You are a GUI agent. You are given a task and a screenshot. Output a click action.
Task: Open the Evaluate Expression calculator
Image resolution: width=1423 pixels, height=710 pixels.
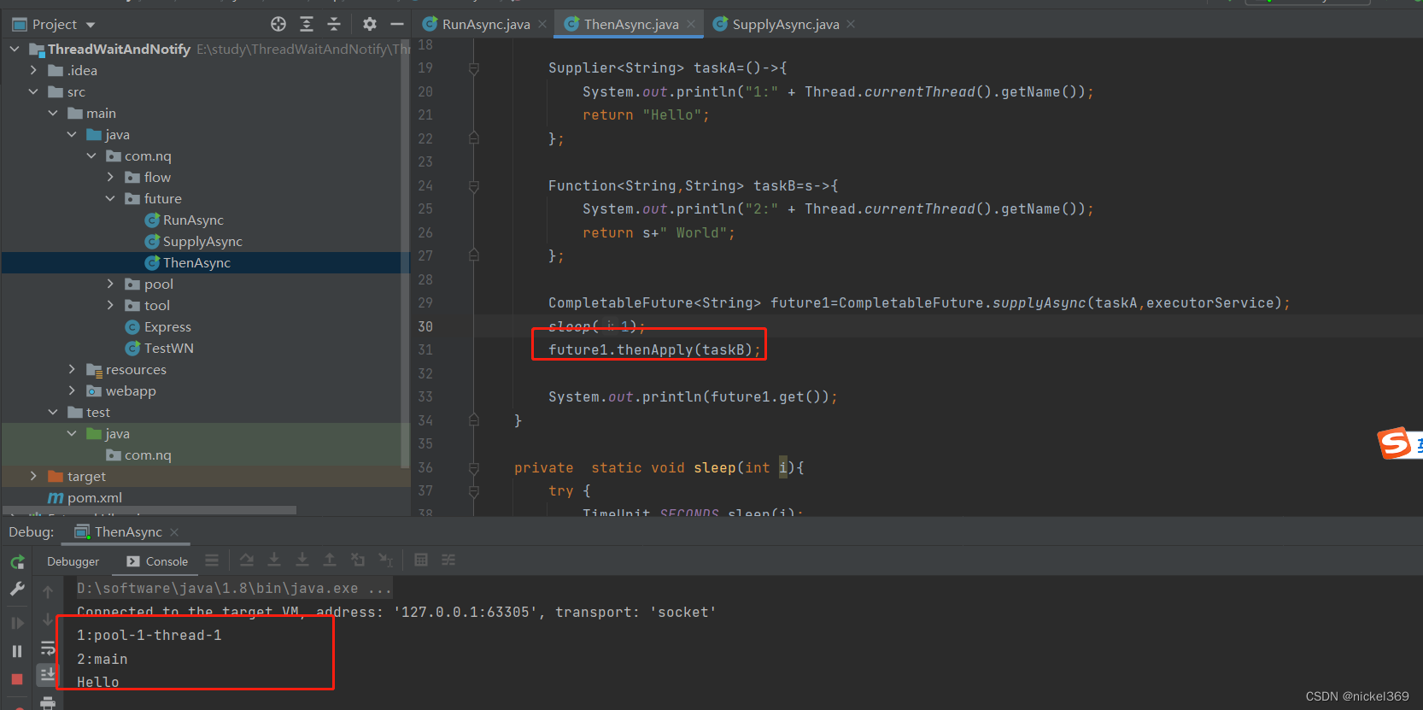pyautogui.click(x=421, y=560)
